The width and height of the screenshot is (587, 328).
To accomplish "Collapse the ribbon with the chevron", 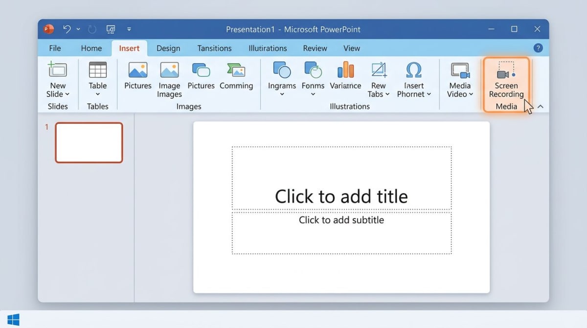I will 540,106.
